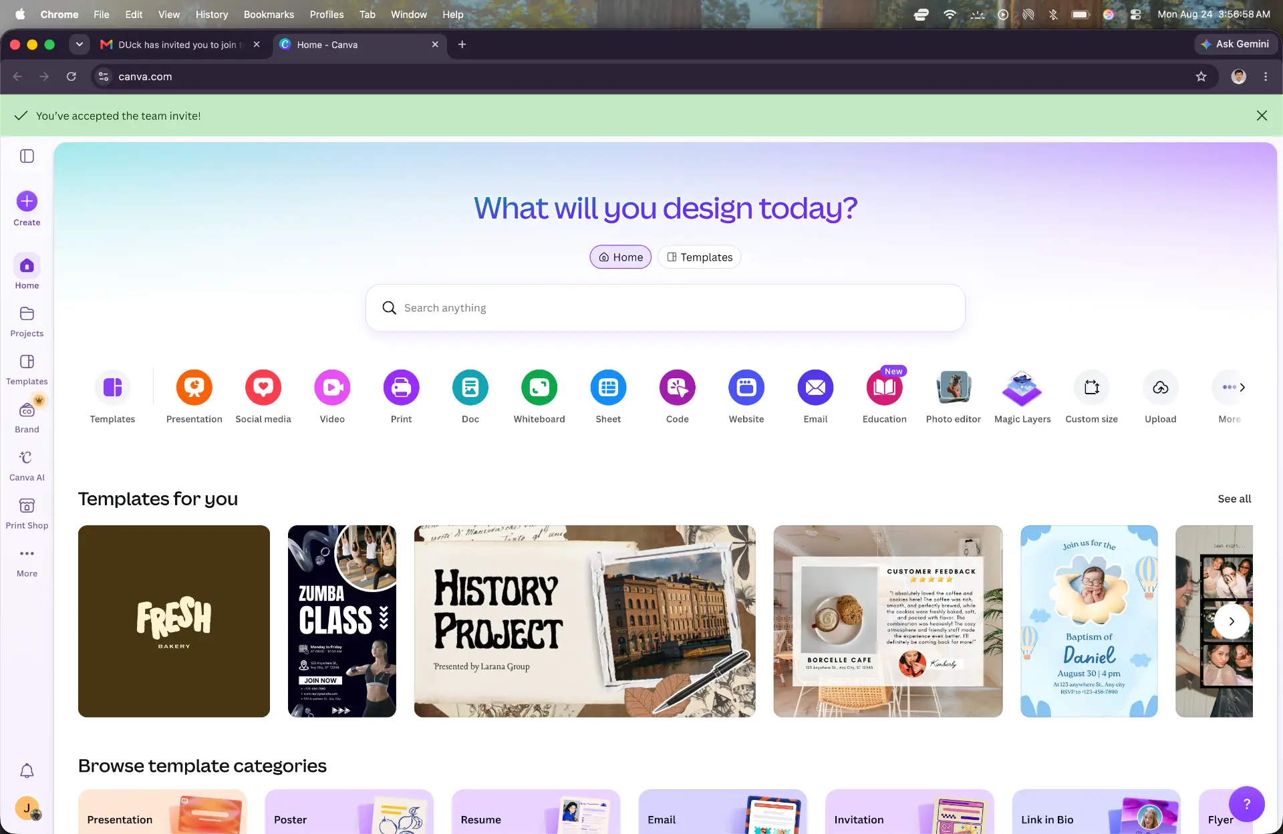
Task: Select the Video design icon
Action: point(332,387)
